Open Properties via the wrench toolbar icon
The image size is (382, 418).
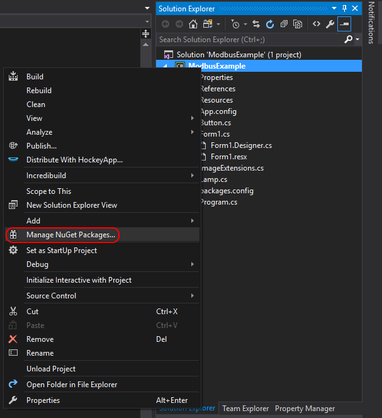(x=330, y=24)
